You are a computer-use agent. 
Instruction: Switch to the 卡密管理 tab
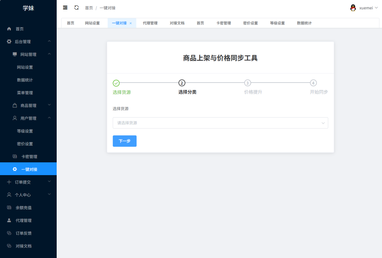223,23
